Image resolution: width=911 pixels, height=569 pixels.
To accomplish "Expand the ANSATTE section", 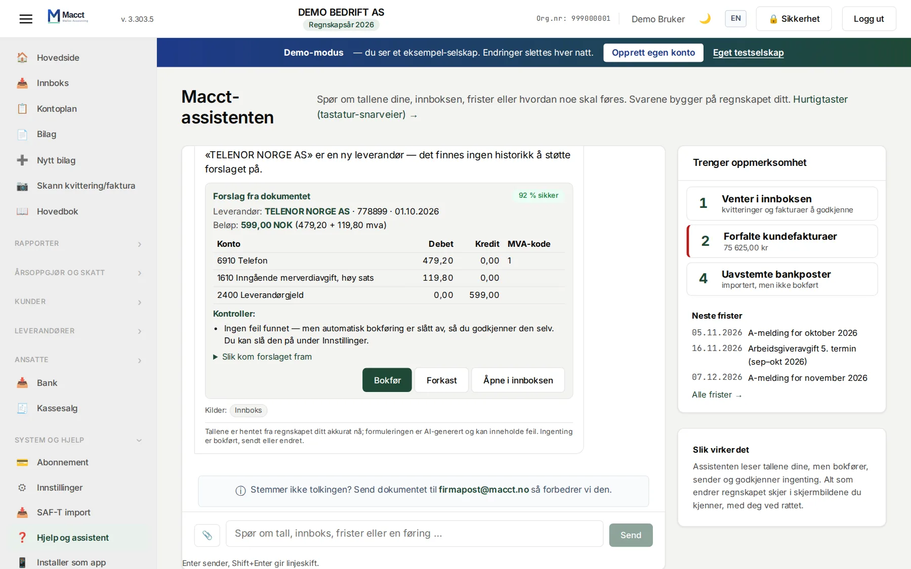I will point(78,360).
